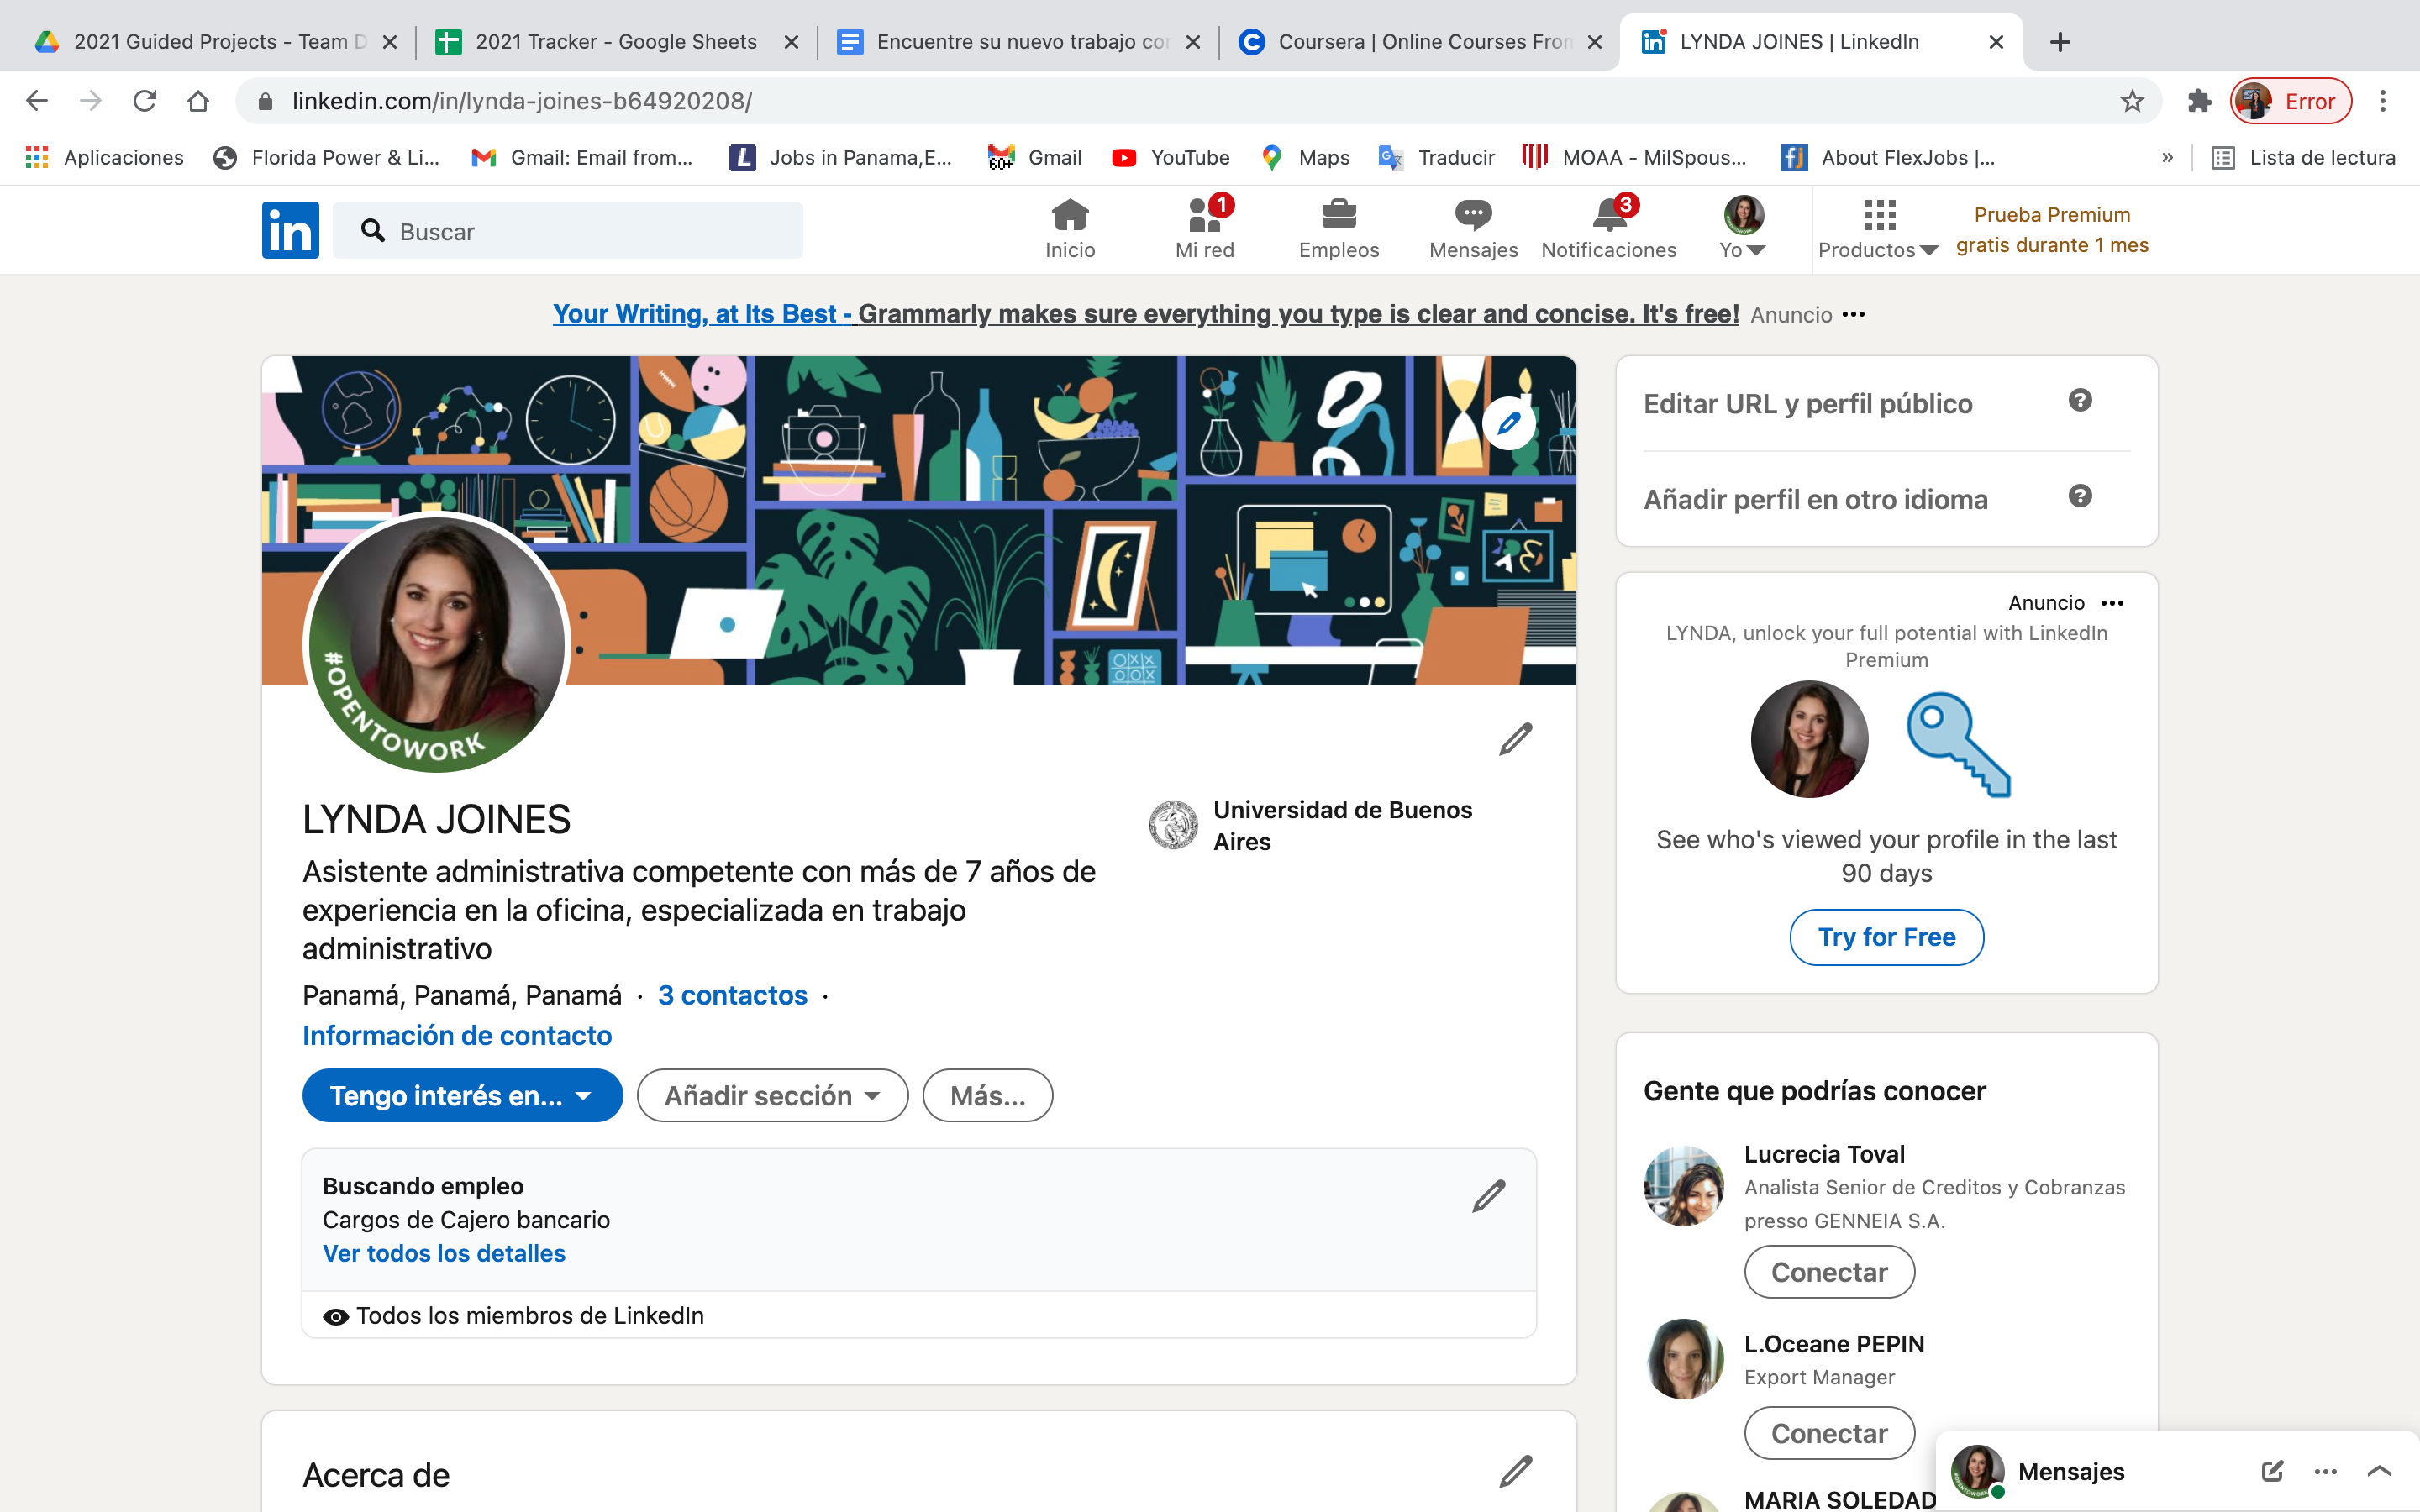Edit Buscando empleo preferences pencil
Viewport: 2420px width, 1512px height.
click(x=1488, y=1196)
